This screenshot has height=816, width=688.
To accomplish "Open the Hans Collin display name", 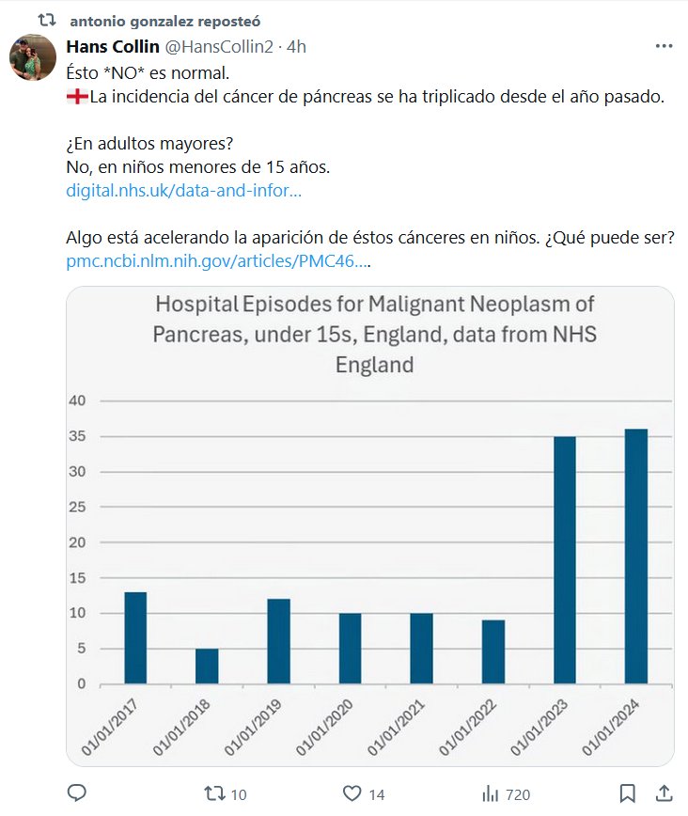I will pos(113,47).
